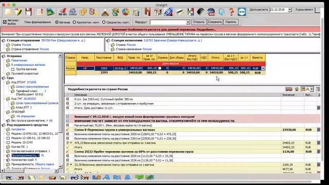Click the Вид column header
Image resolution: width=329 pixels, height=185 pixels.
[x=120, y=58]
